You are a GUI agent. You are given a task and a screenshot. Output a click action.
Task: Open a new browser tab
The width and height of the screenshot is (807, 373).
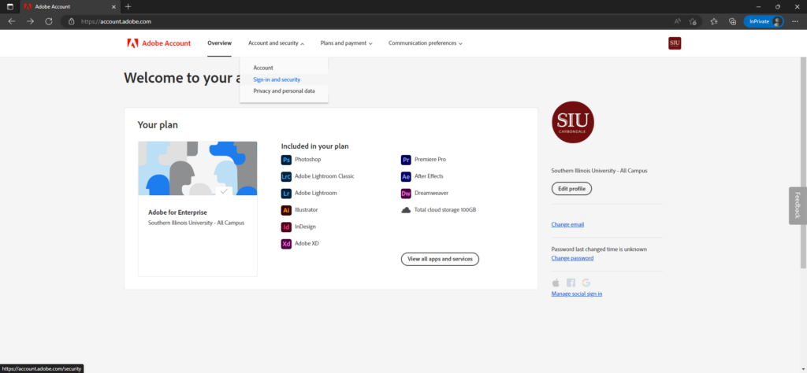pos(128,6)
